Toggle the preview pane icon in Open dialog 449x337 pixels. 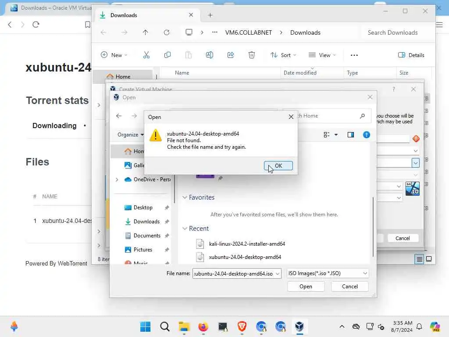350,135
